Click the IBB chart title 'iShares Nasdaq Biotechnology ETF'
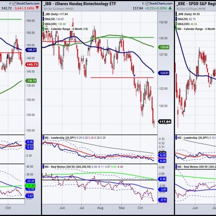This screenshot has height=216, width=216. (85, 4)
